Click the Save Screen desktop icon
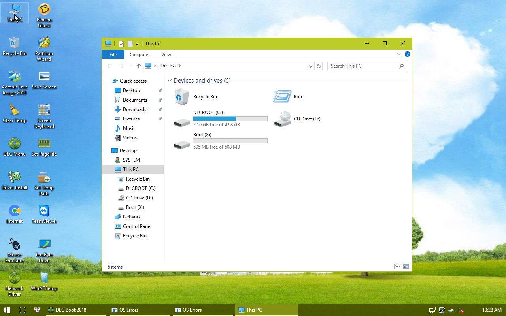 44,80
